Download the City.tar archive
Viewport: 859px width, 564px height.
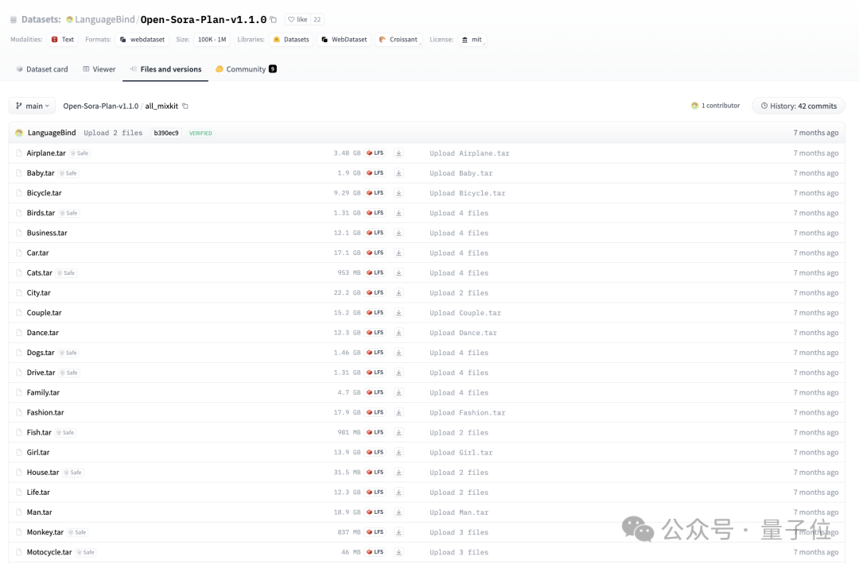pos(398,292)
